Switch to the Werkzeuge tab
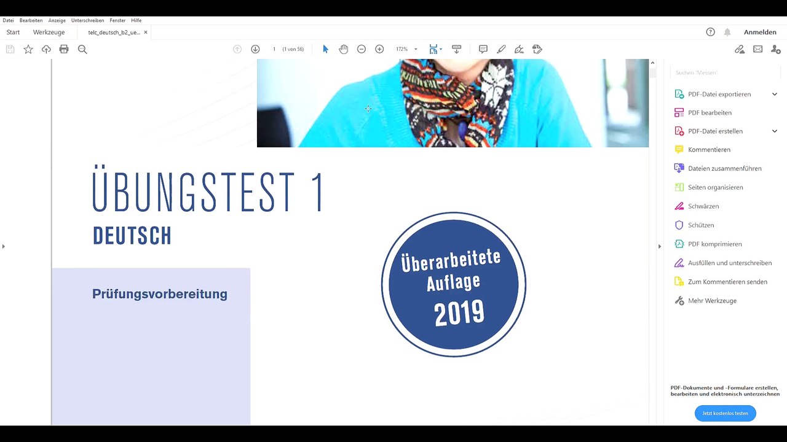The width and height of the screenshot is (787, 442). [49, 32]
